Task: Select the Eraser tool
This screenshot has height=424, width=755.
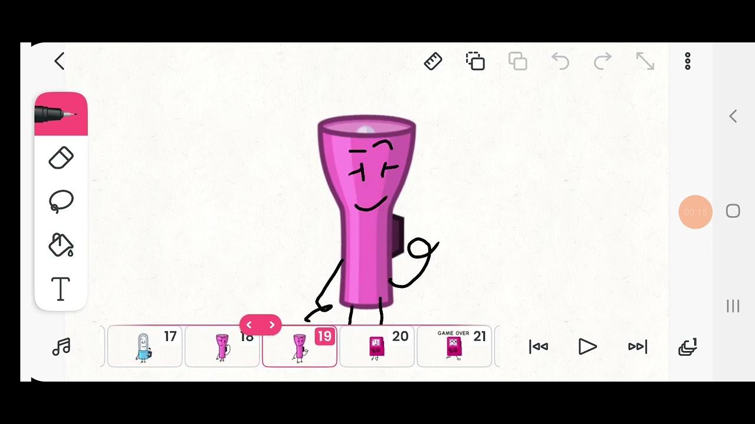Action: 61,158
